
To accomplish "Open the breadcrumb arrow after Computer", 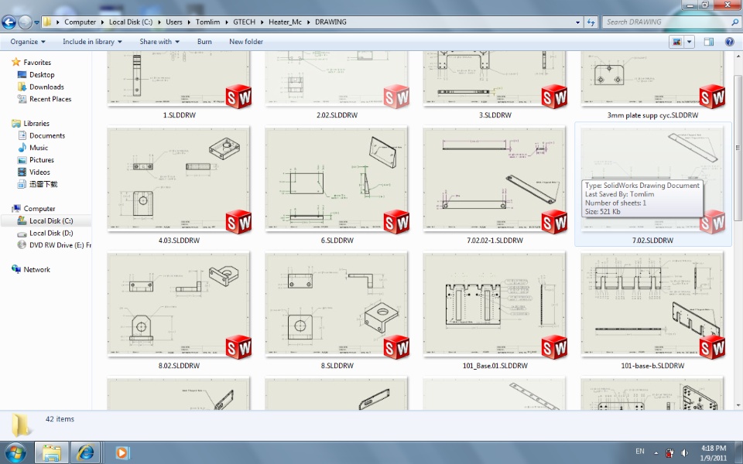I will tap(102, 22).
